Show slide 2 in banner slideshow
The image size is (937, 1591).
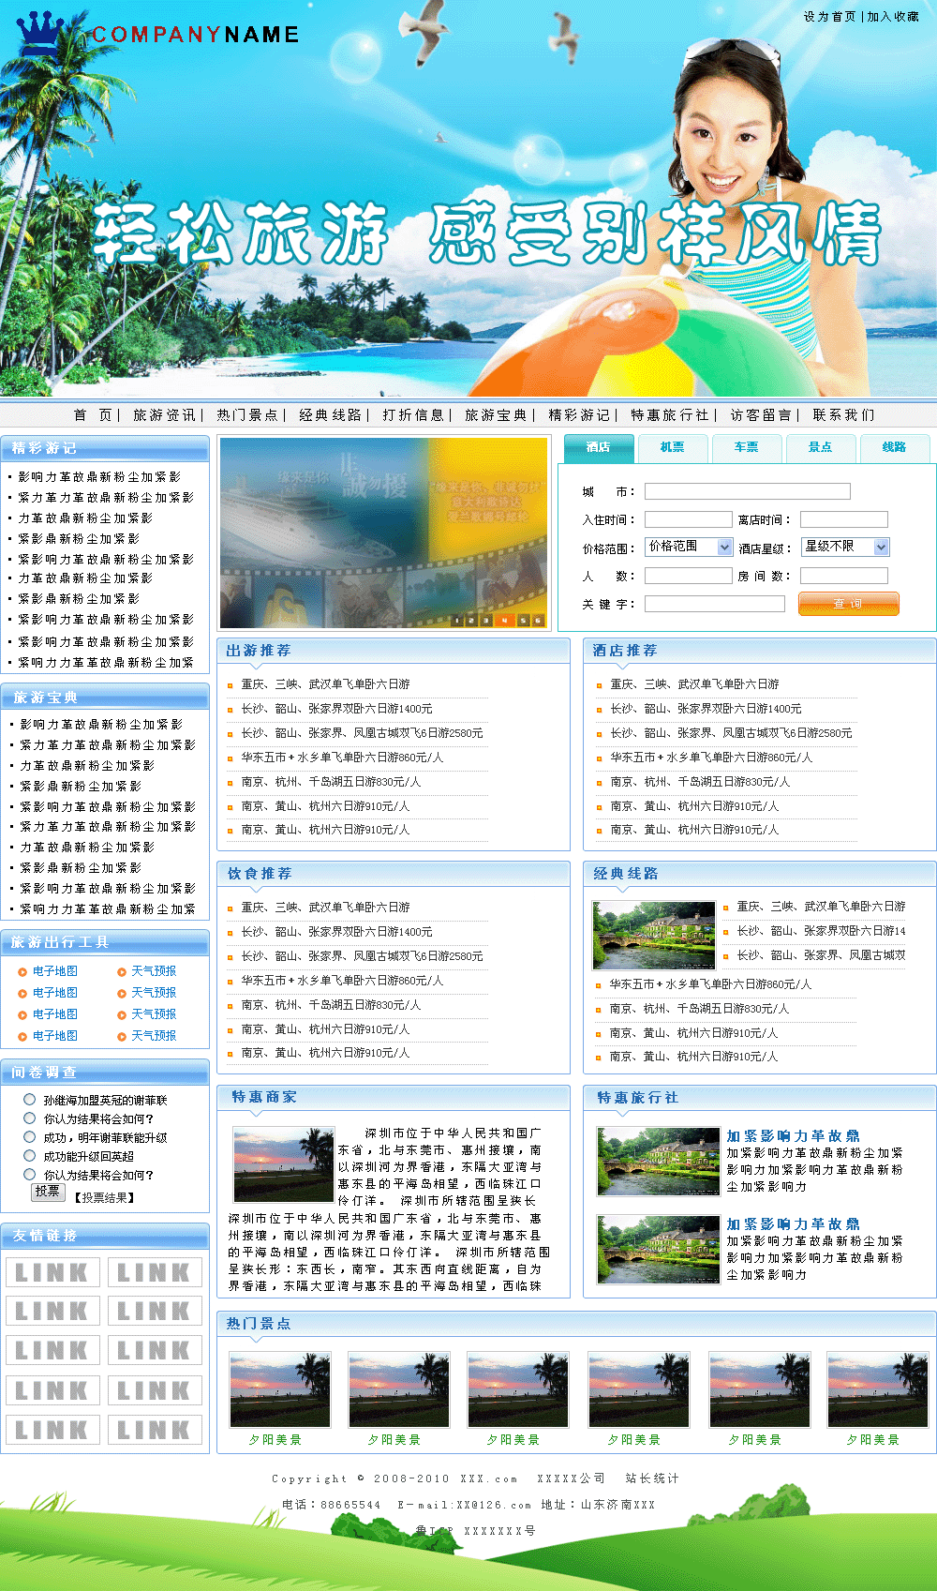(471, 620)
